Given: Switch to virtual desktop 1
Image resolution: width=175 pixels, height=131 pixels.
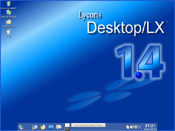Looking at the screenshot, I should click(67, 125).
